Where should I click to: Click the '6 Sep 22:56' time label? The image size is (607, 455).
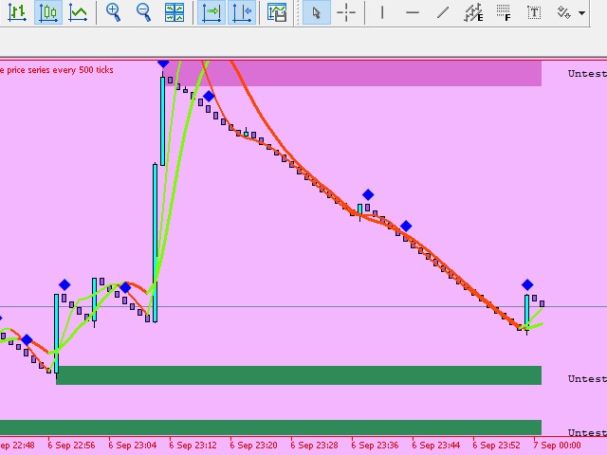(x=71, y=446)
